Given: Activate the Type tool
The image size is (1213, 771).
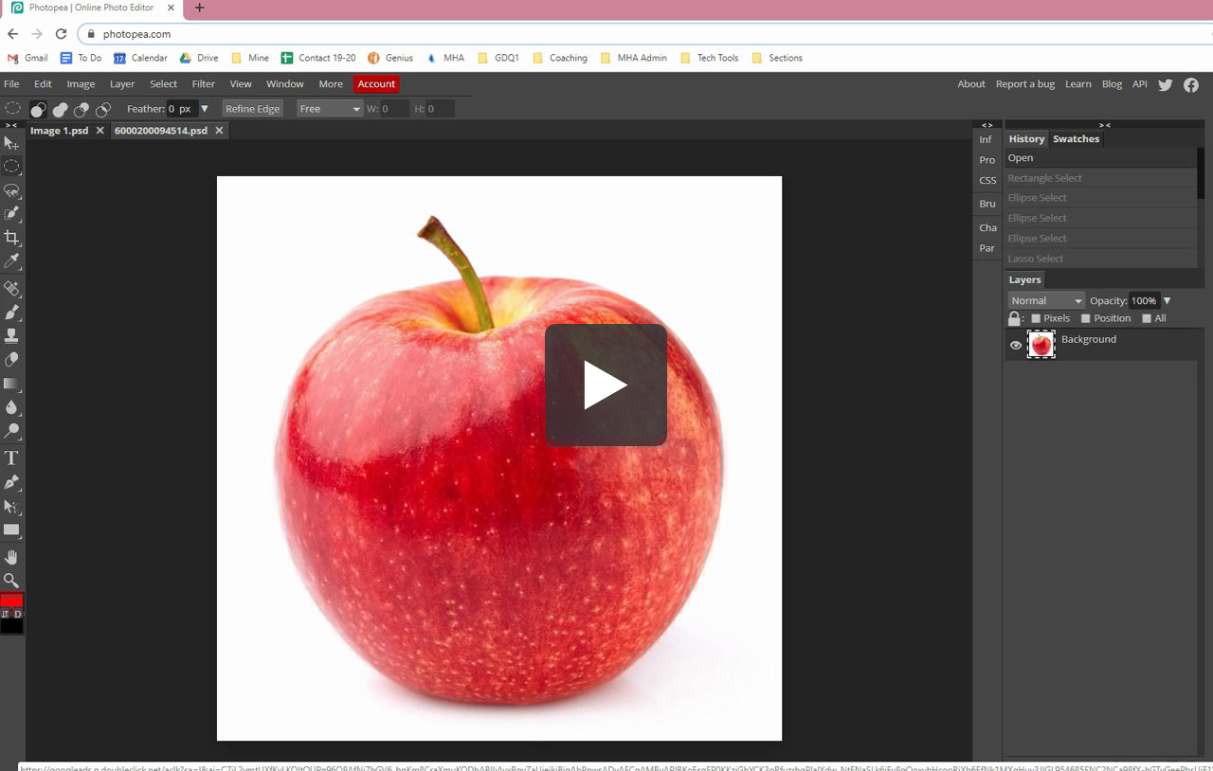Looking at the screenshot, I should (x=12, y=457).
